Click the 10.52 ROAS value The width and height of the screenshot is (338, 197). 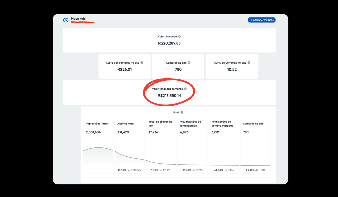(x=232, y=70)
